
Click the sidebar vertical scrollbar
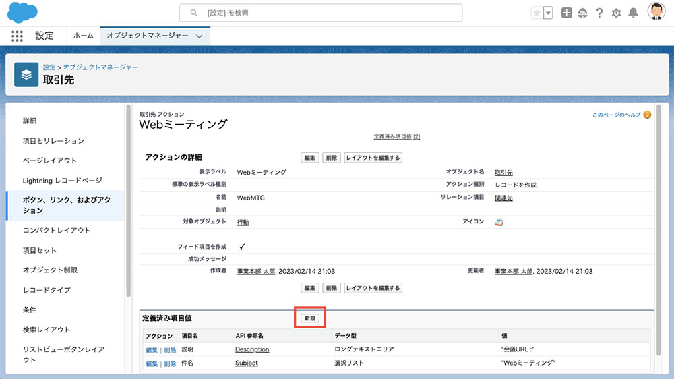128,200
